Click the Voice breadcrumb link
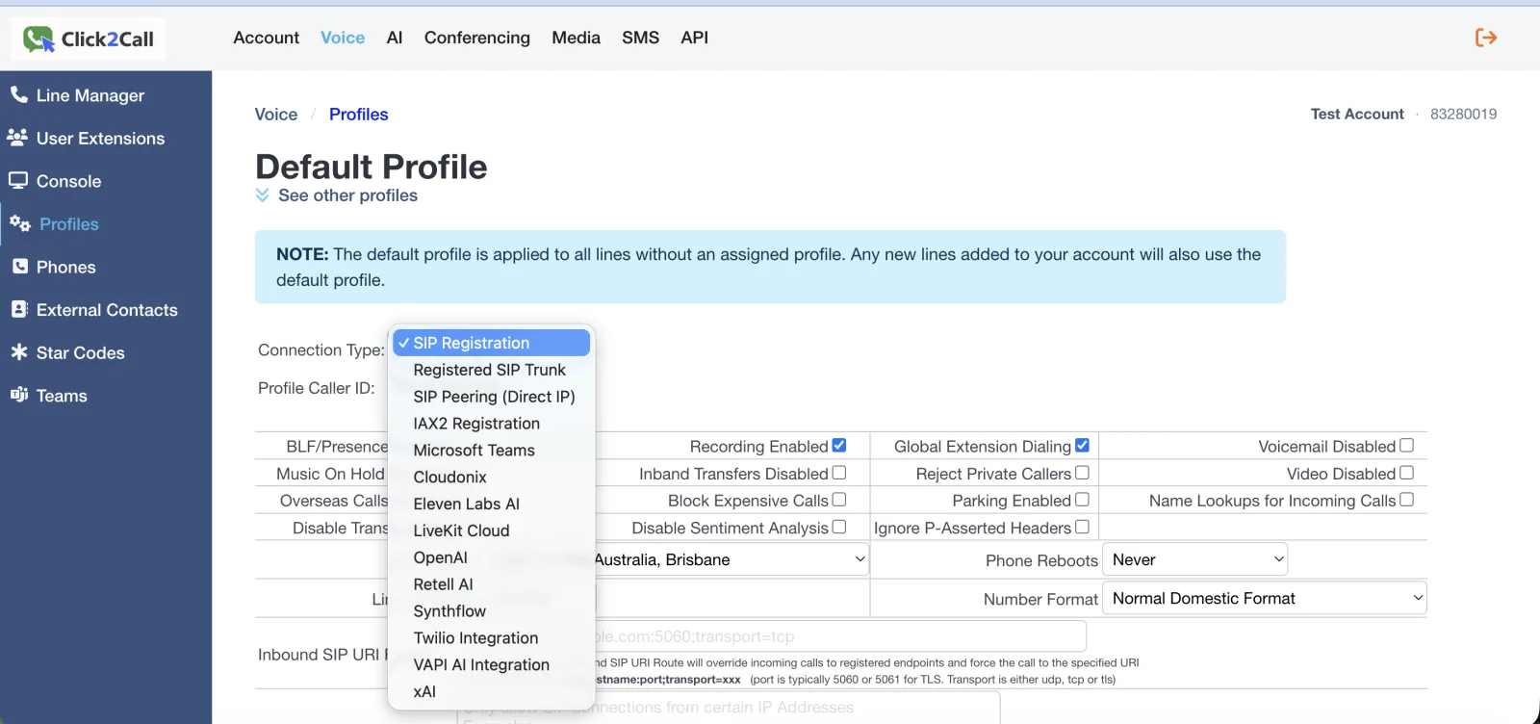Image resolution: width=1540 pixels, height=724 pixels. (276, 115)
